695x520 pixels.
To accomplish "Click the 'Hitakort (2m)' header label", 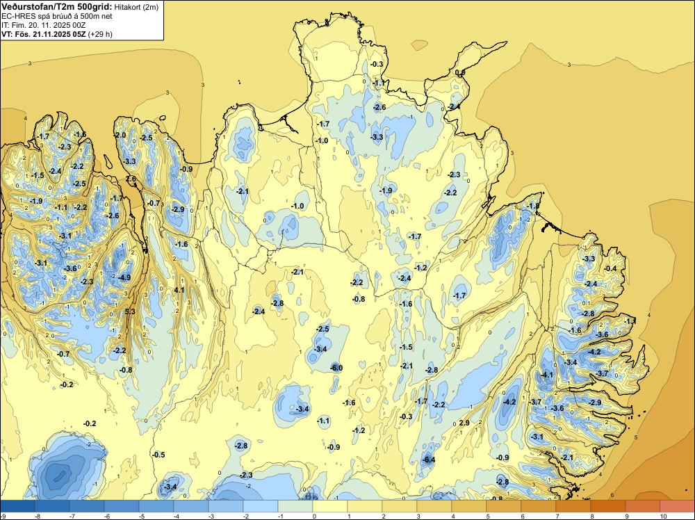I will [136, 7].
